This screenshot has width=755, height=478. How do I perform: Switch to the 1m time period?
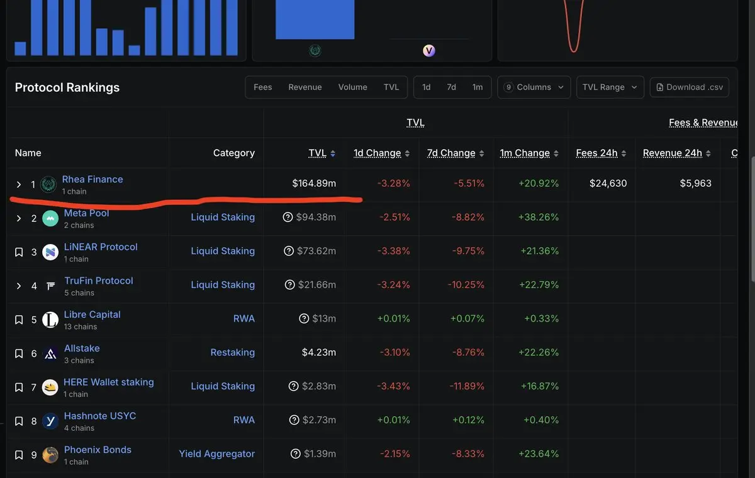tap(478, 87)
